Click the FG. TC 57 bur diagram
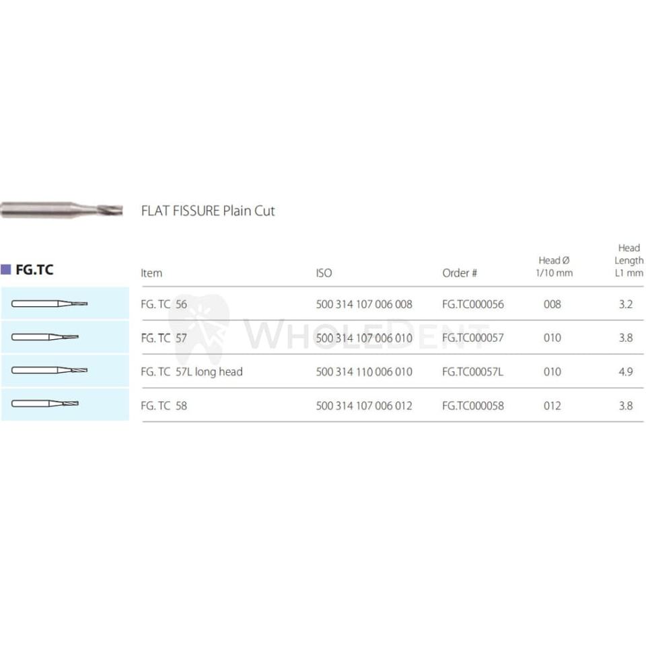 (x=46, y=337)
